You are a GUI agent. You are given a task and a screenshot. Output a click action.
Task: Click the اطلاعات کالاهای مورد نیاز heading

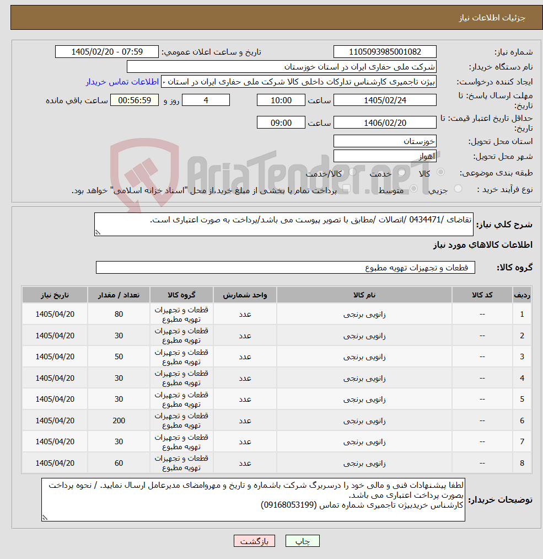click(x=483, y=245)
